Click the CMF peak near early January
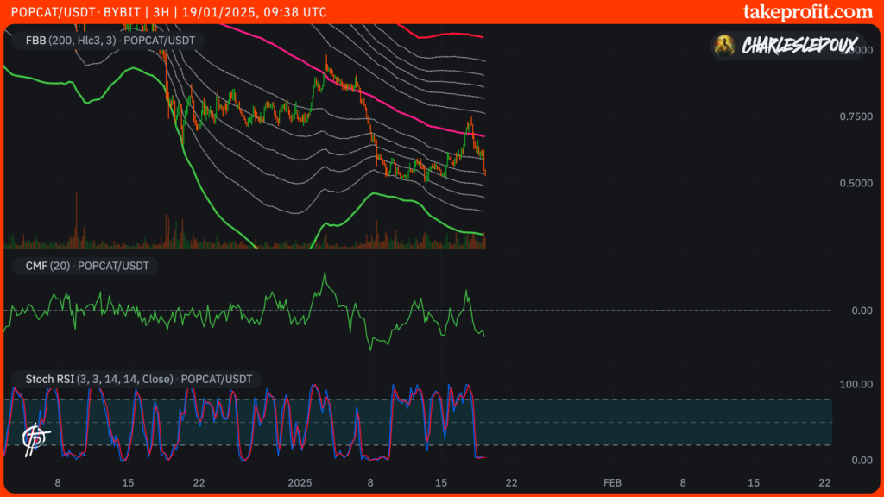The image size is (884, 497). (325, 274)
